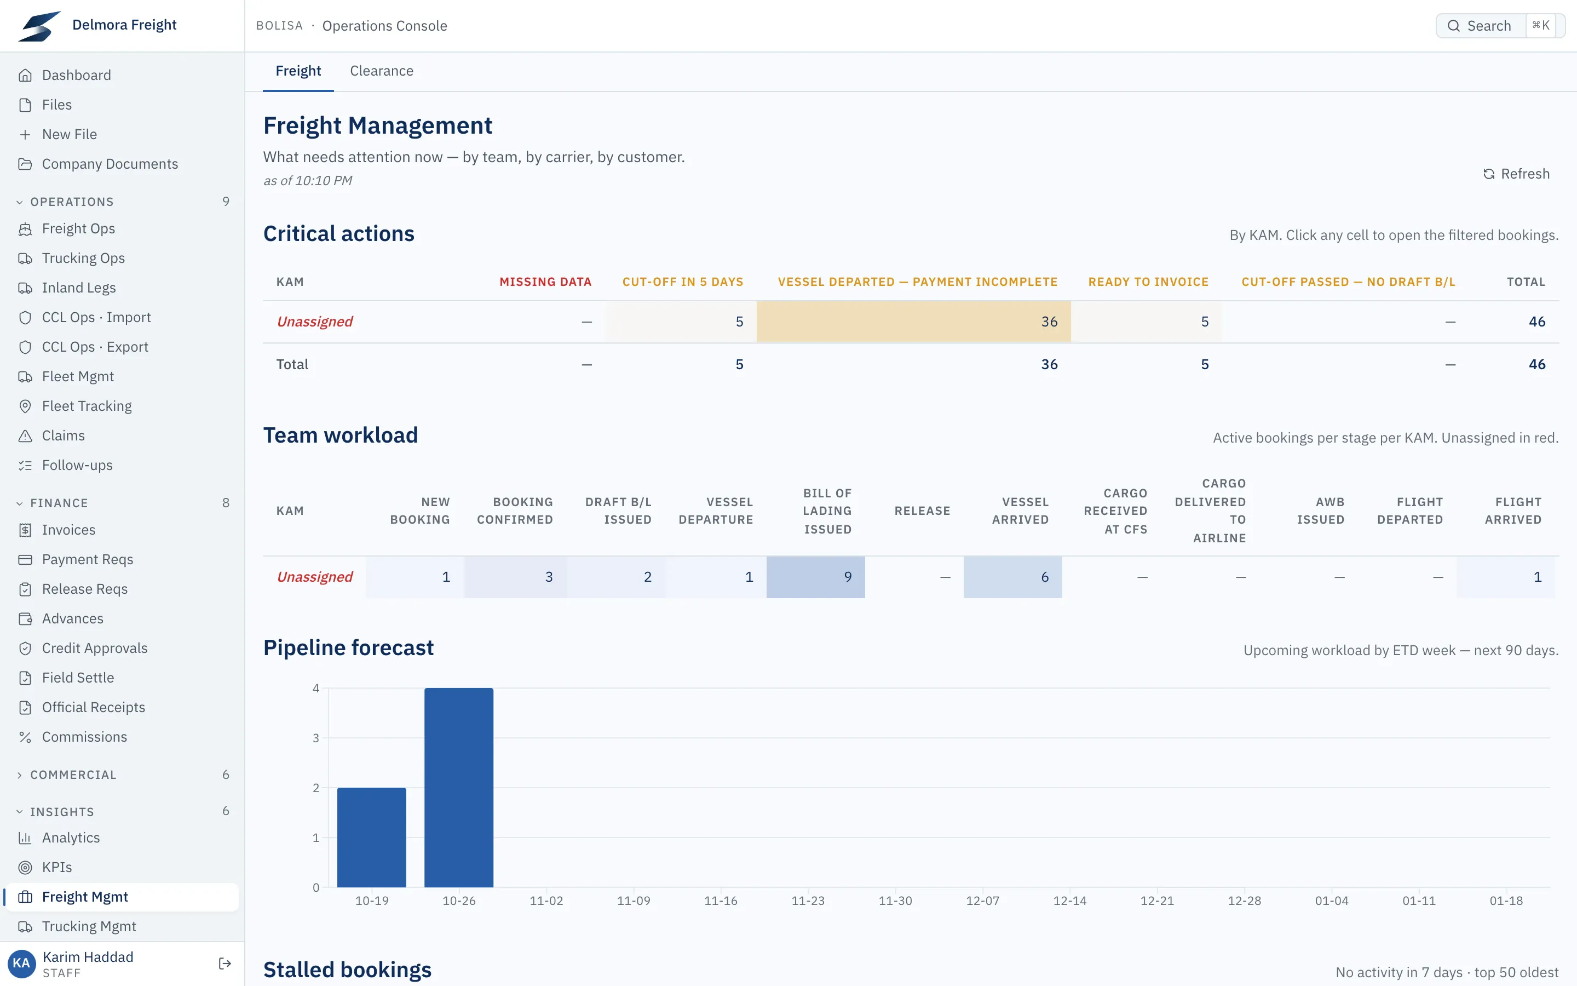Screen dimensions: 1577x986
Task: Click the Trucking Ops truck icon
Action: click(25, 258)
